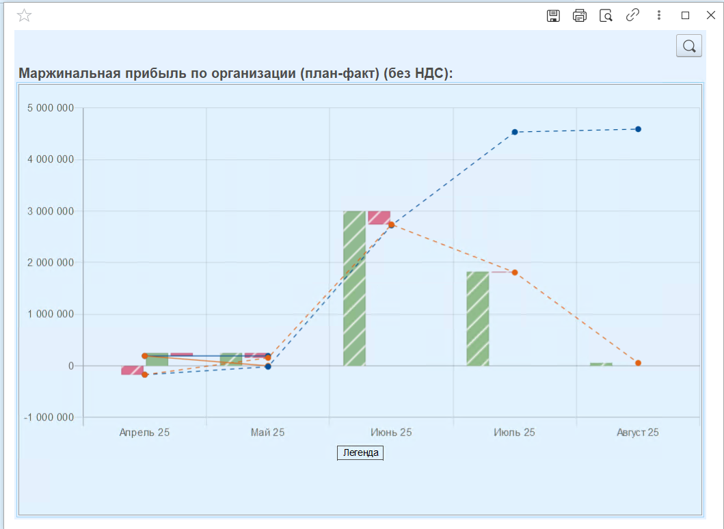
Task: Click the chart title Маржинальная прибыль
Action: point(235,73)
